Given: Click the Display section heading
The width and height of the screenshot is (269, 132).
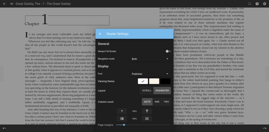Looking at the screenshot, I should click(x=103, y=66).
